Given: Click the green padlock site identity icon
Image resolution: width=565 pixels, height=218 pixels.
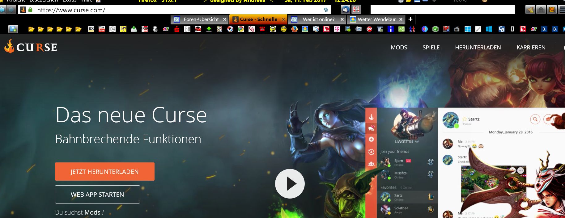Looking at the screenshot, I should 30,10.
